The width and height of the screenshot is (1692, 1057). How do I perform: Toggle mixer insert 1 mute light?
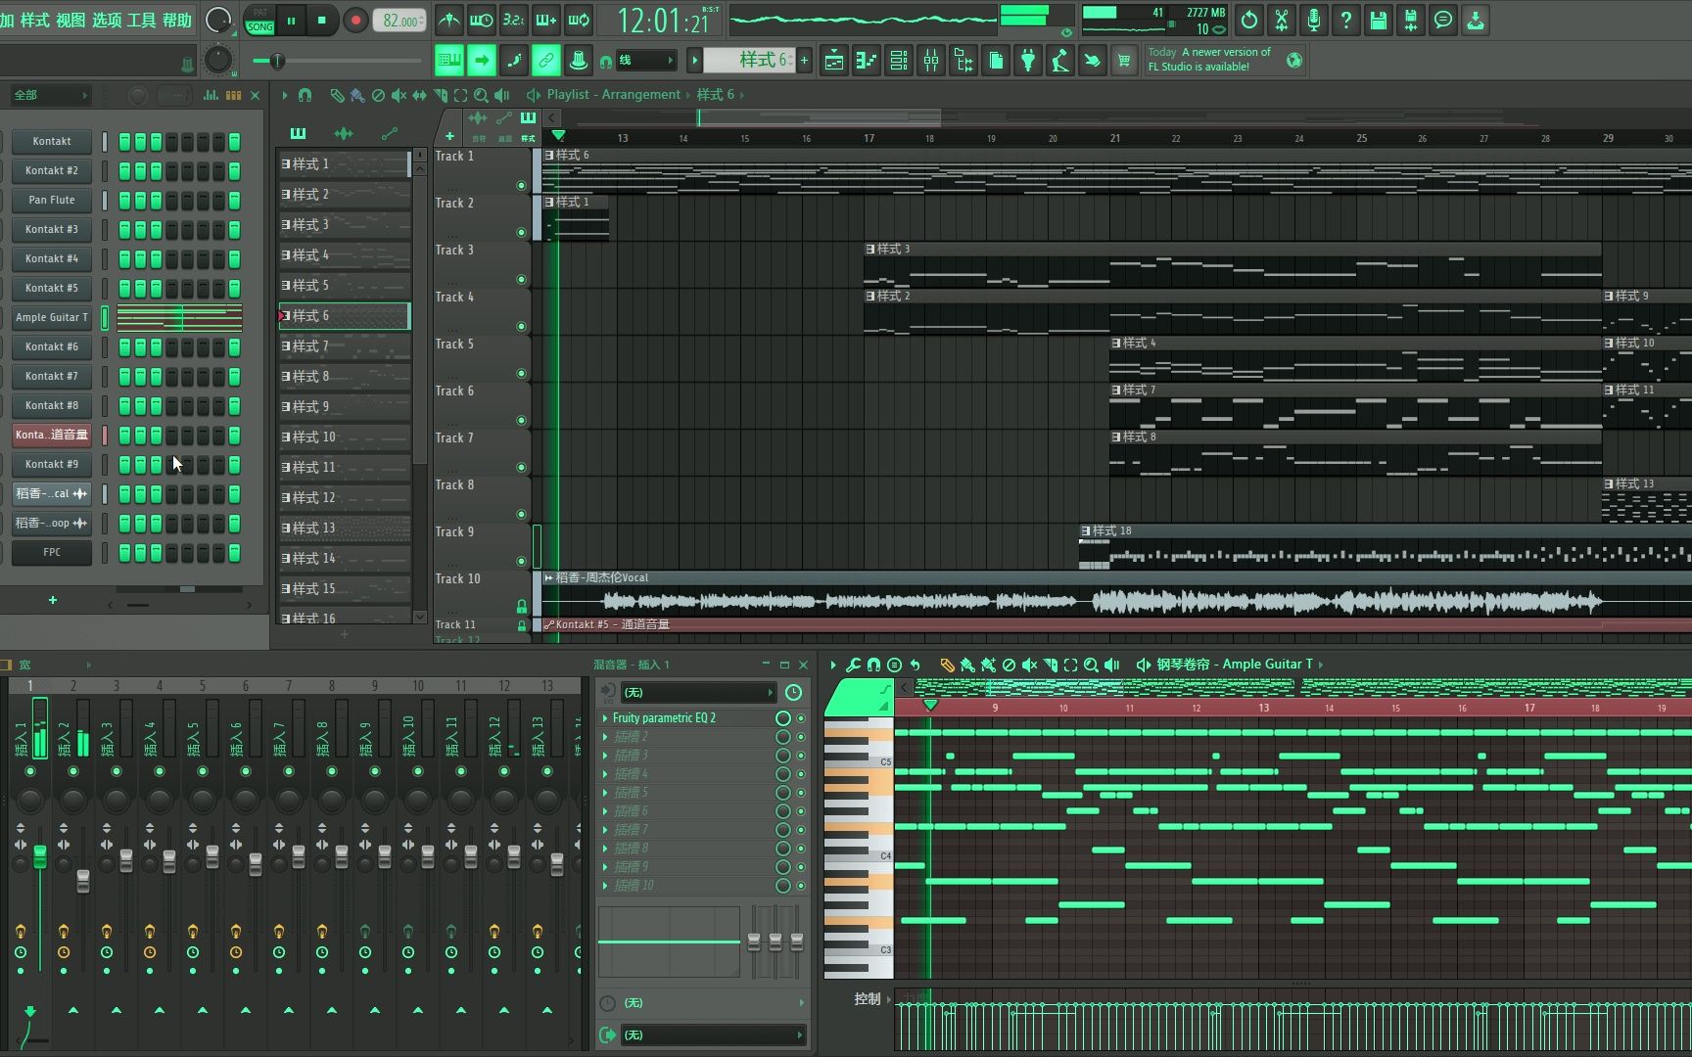point(30,771)
